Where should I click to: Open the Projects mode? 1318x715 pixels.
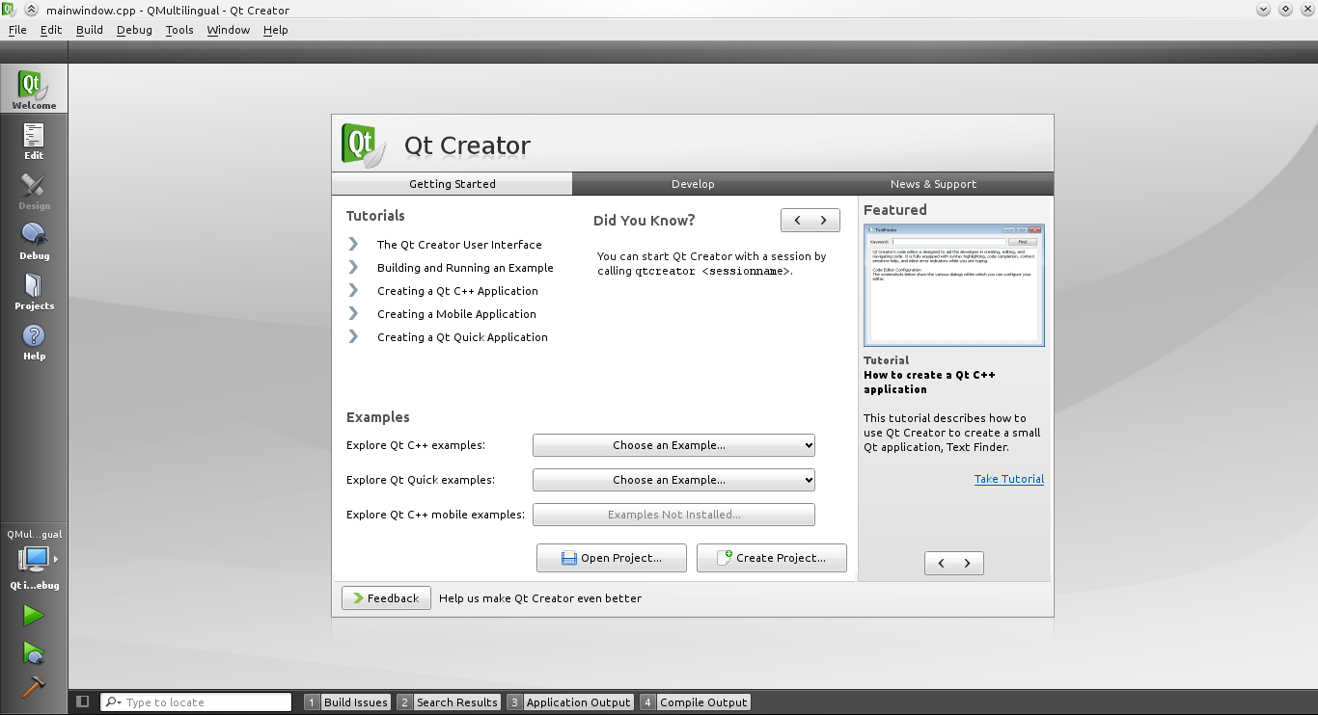34,291
